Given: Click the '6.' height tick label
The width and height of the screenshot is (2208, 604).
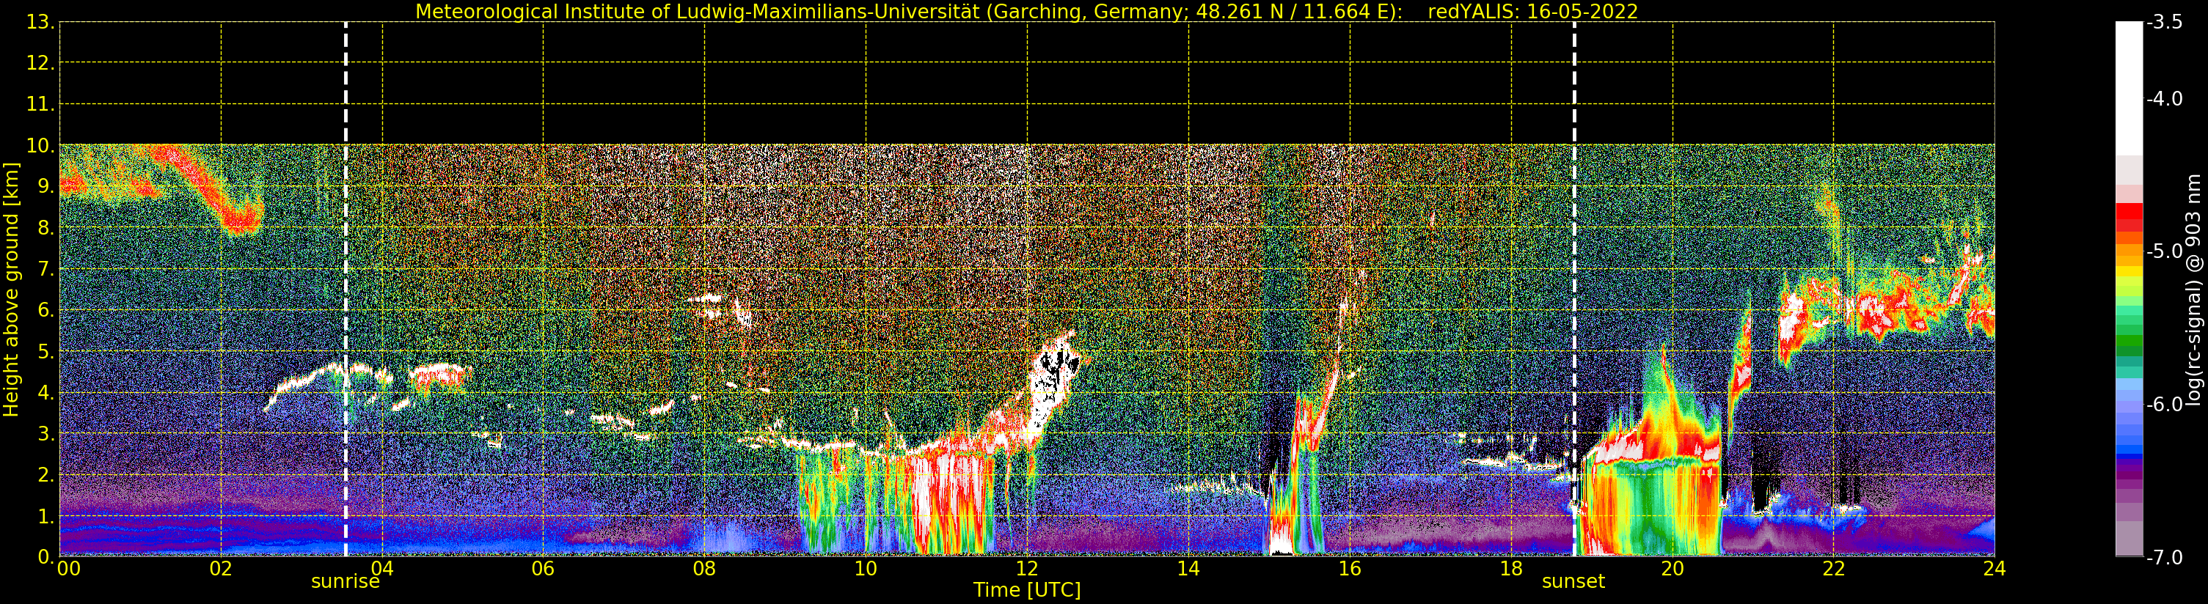Looking at the screenshot, I should pyautogui.click(x=46, y=310).
